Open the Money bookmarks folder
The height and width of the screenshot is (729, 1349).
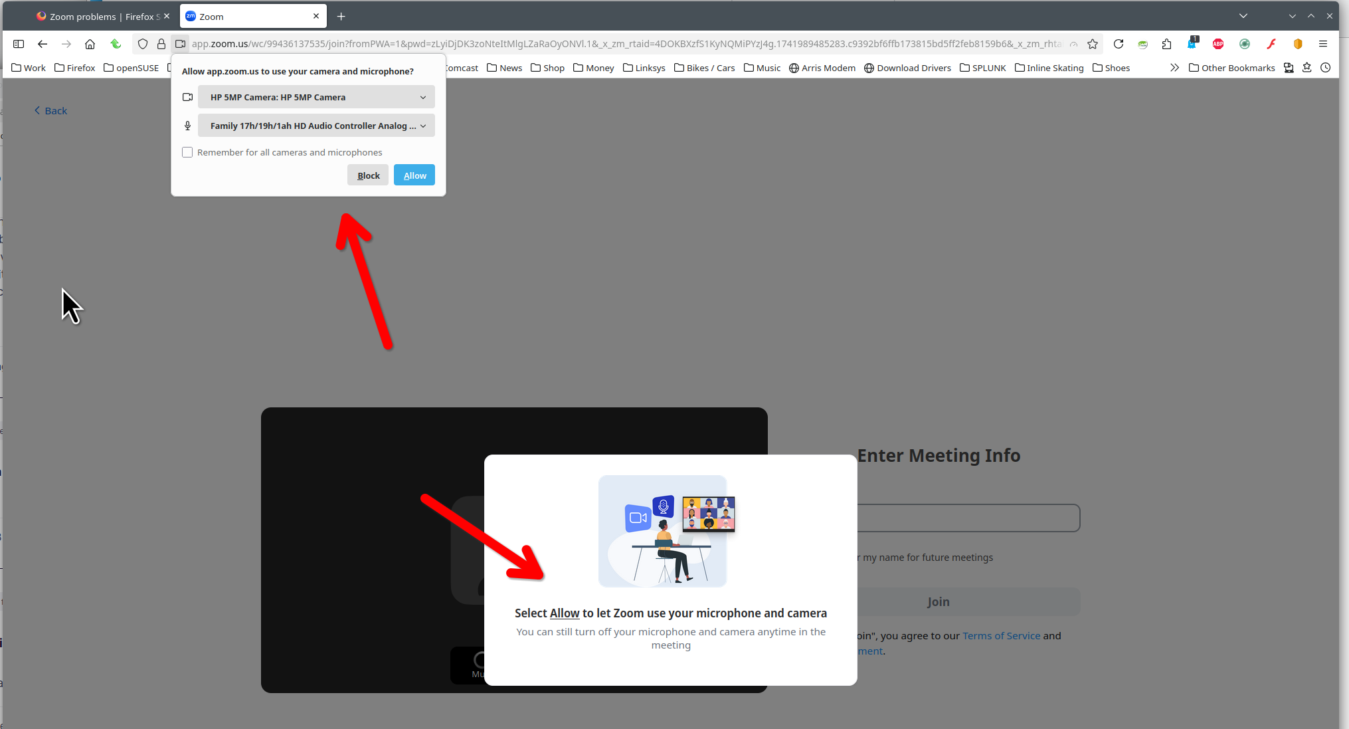[x=593, y=68]
